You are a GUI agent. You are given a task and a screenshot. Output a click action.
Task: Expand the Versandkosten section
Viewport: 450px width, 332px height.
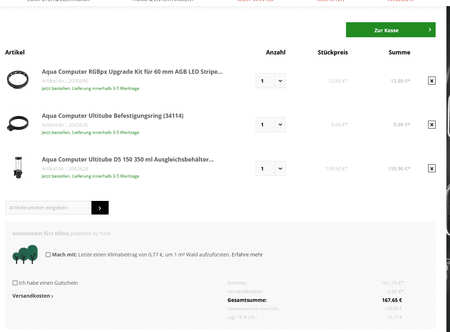[33, 296]
